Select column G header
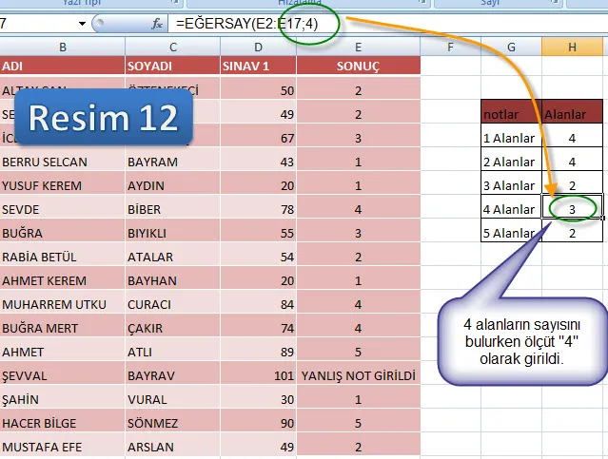The width and height of the screenshot is (608, 459). pos(511,45)
